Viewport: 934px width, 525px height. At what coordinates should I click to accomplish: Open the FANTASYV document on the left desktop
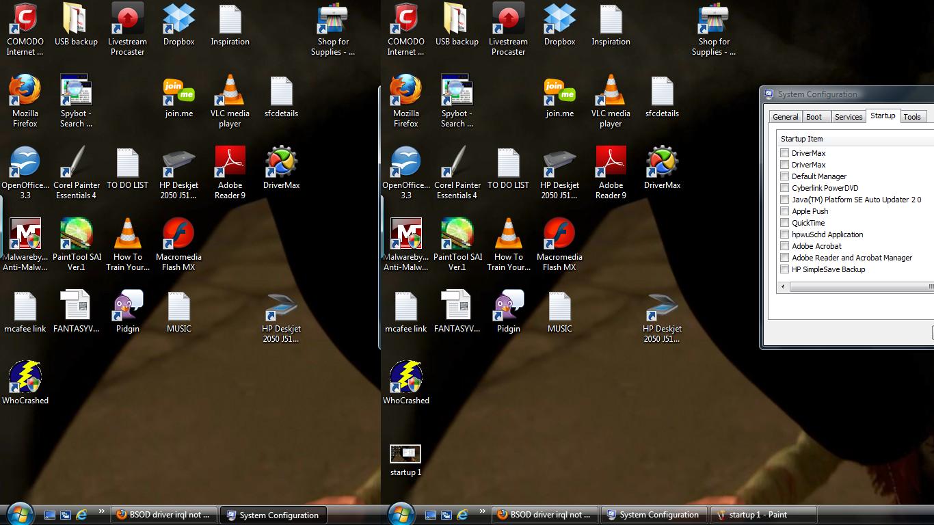(76, 312)
